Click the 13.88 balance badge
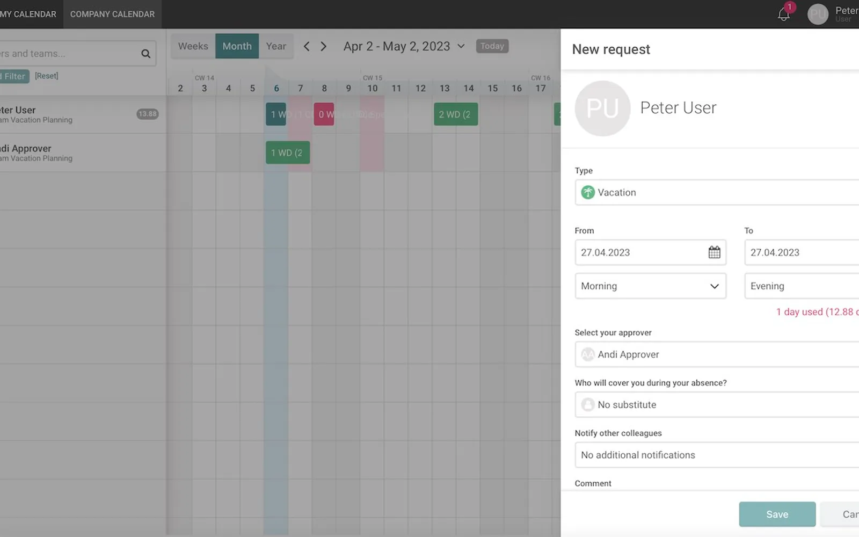859x537 pixels. (147, 114)
